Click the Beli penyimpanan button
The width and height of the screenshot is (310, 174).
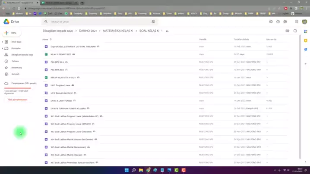coord(18,99)
